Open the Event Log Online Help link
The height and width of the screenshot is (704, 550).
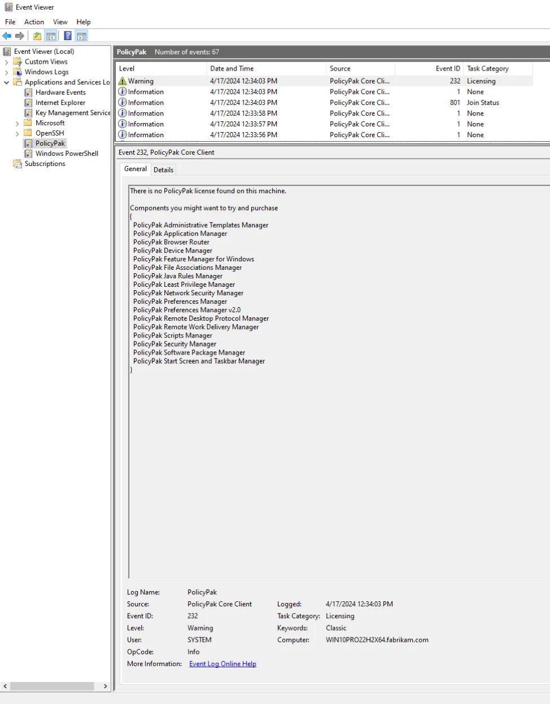(x=222, y=664)
